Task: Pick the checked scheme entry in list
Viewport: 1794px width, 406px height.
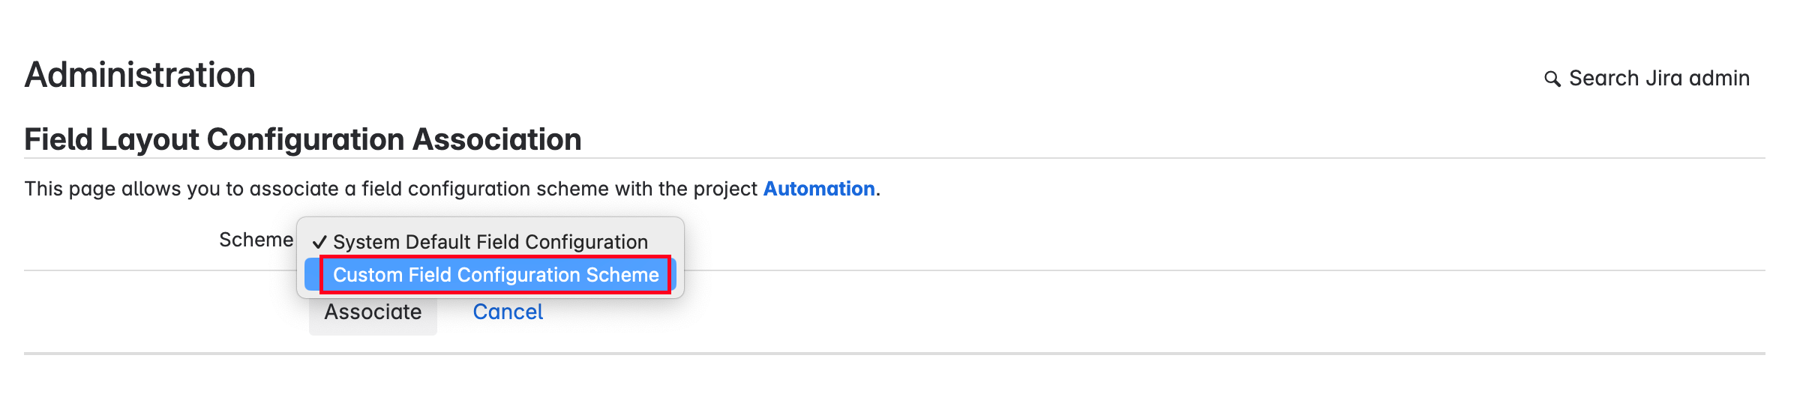Action: 490,242
